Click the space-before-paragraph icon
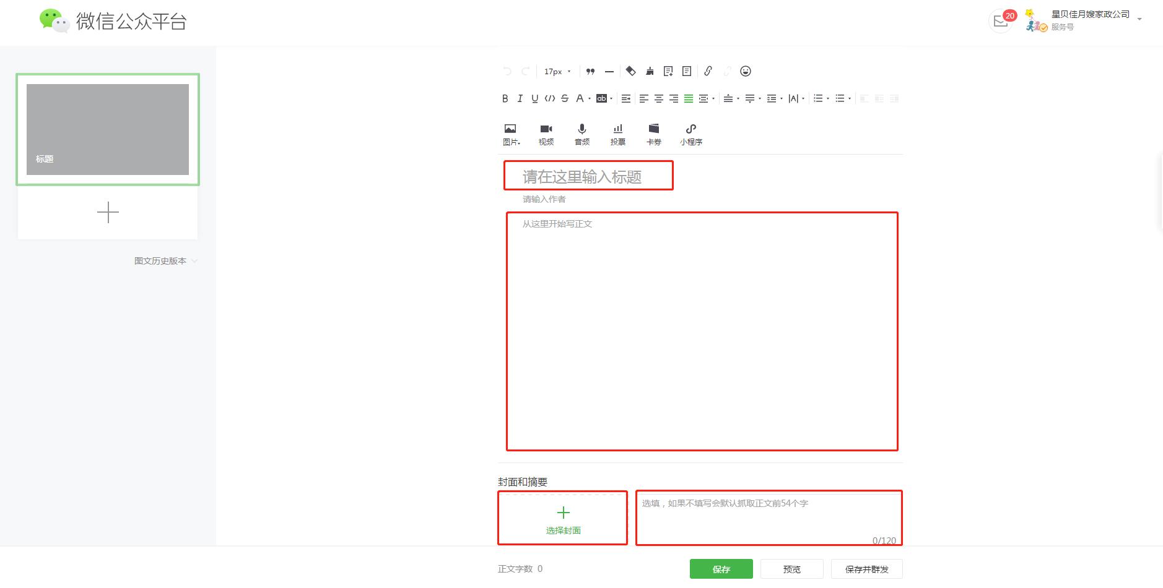This screenshot has height=588, width=1163. click(x=728, y=98)
